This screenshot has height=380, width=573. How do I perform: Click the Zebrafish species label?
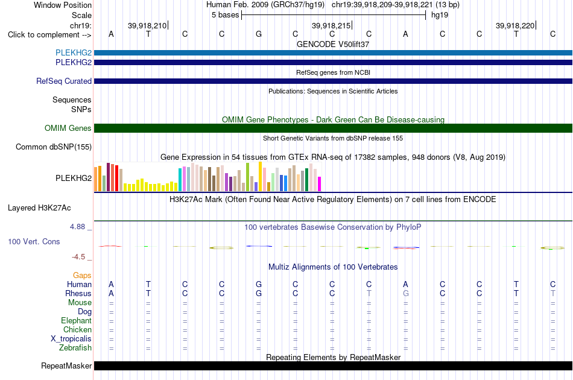[x=75, y=348]
